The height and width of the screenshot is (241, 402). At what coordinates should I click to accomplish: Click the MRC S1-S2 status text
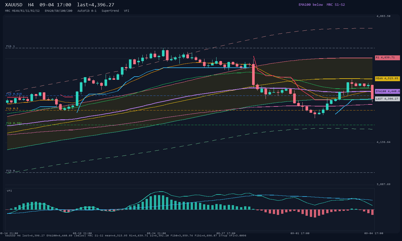coord(336,5)
